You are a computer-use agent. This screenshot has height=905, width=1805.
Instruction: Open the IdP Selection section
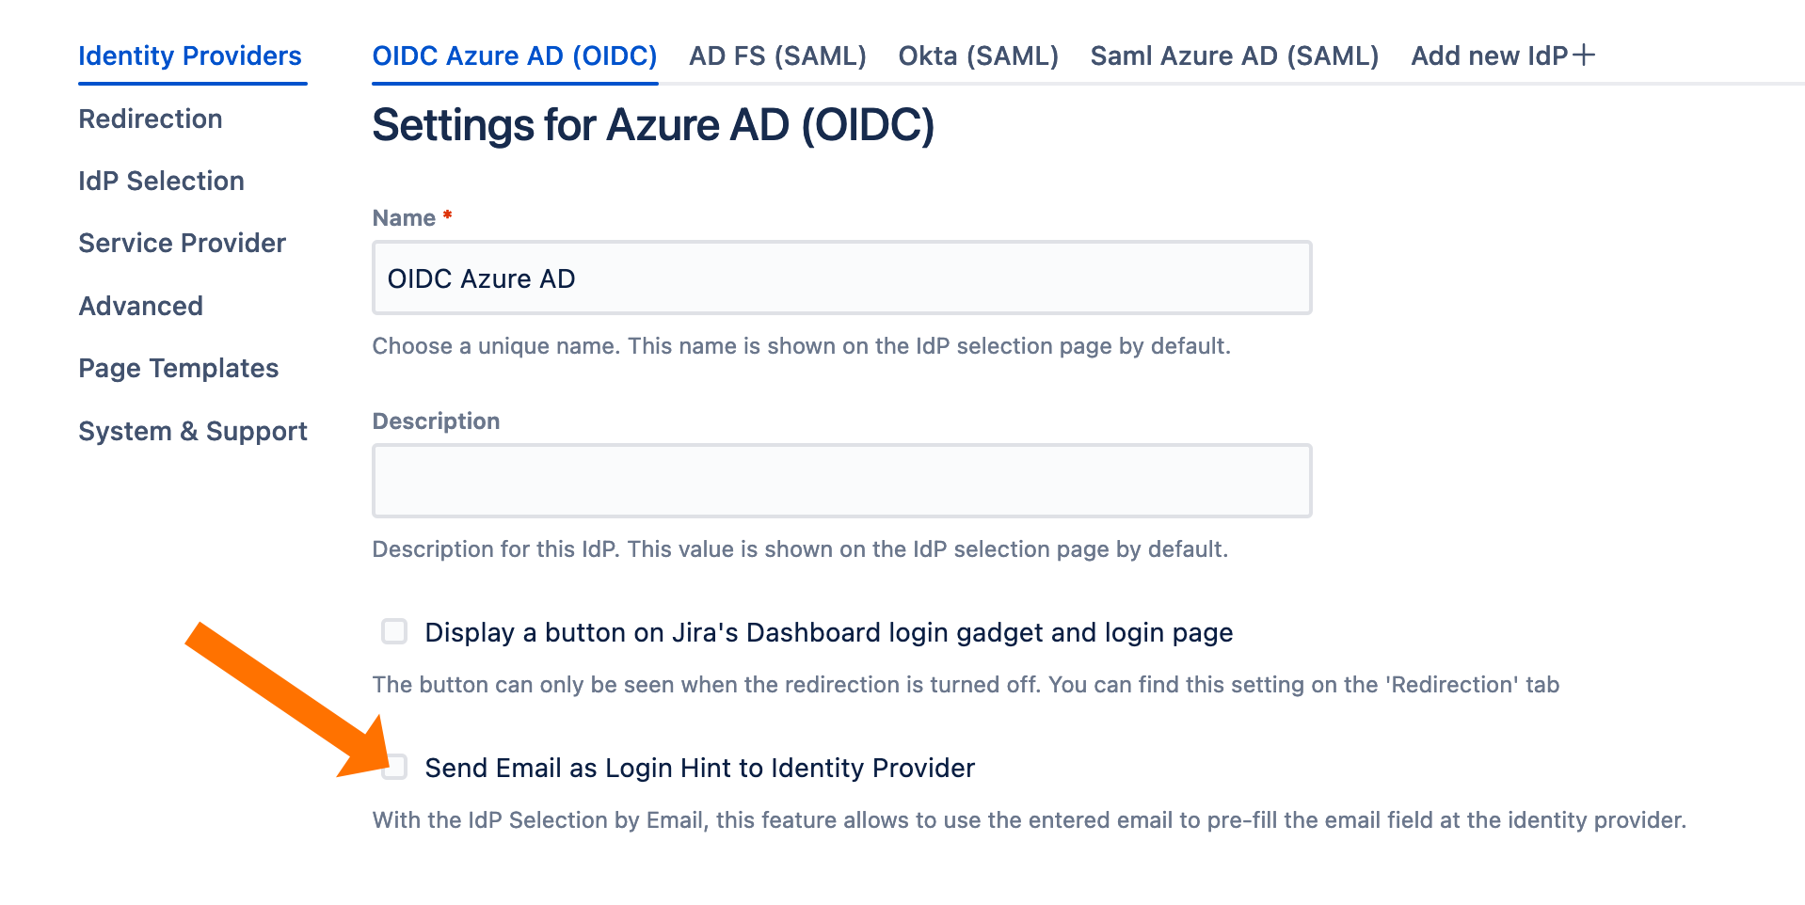(x=161, y=182)
